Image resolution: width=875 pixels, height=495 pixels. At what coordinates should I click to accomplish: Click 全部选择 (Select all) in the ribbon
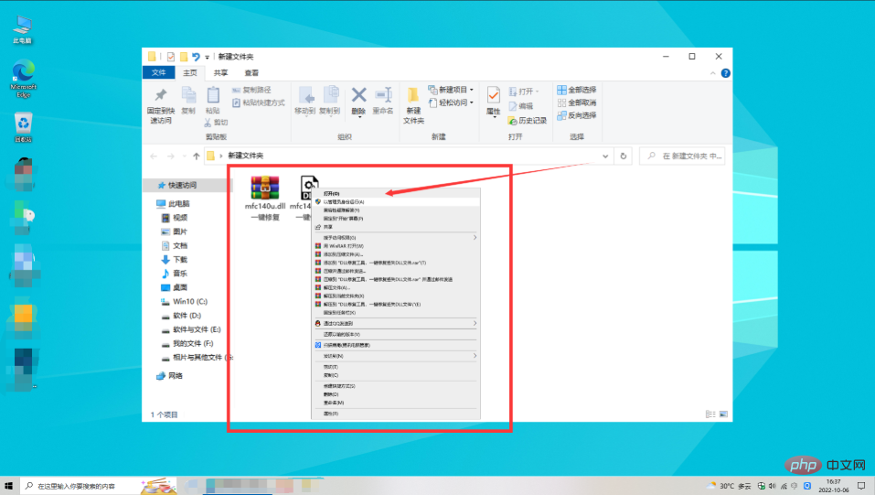click(576, 90)
